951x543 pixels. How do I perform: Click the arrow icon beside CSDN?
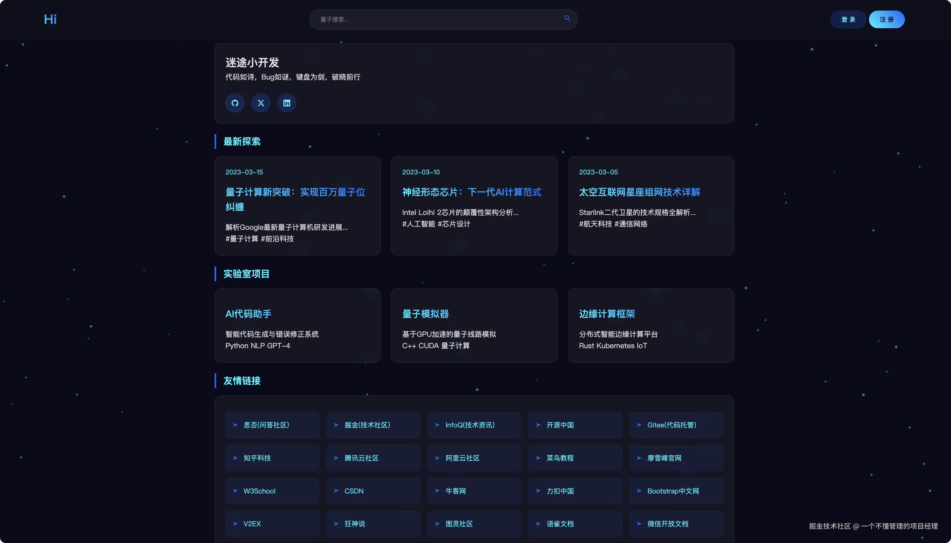pyautogui.click(x=336, y=491)
